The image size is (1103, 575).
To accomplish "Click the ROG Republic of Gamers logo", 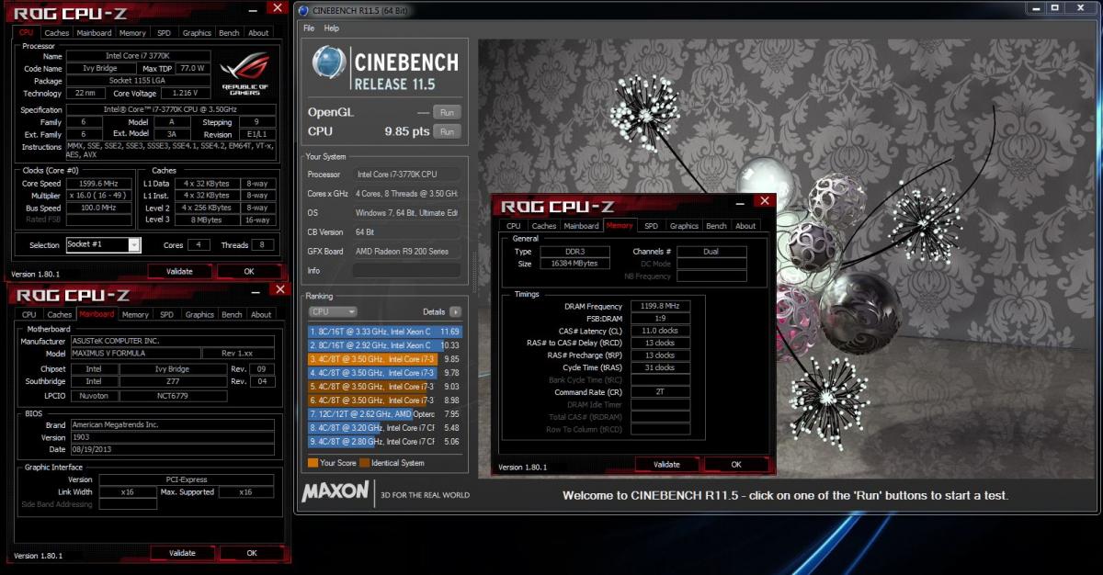I will 245,74.
